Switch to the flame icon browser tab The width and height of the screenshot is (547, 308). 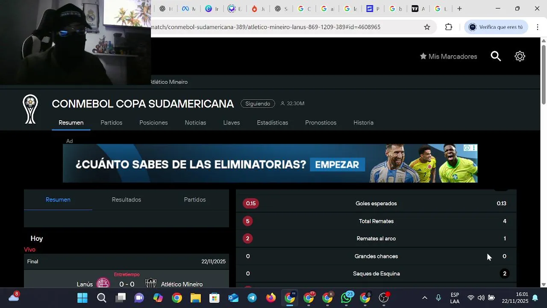pyautogui.click(x=258, y=9)
